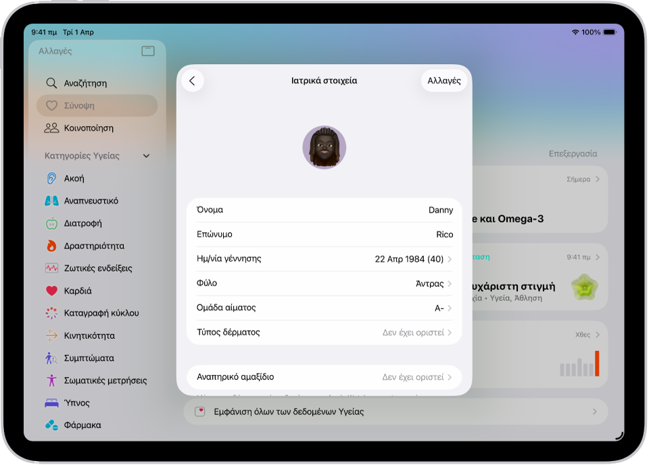Open the Ομάδα αίματος row chevron
The height and width of the screenshot is (465, 649).
450,308
